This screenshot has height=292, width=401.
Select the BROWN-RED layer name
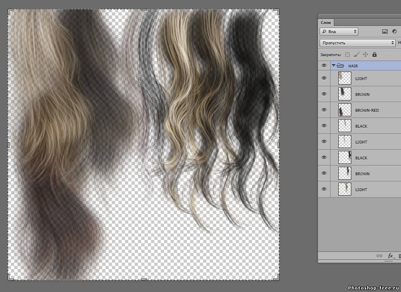(x=367, y=110)
